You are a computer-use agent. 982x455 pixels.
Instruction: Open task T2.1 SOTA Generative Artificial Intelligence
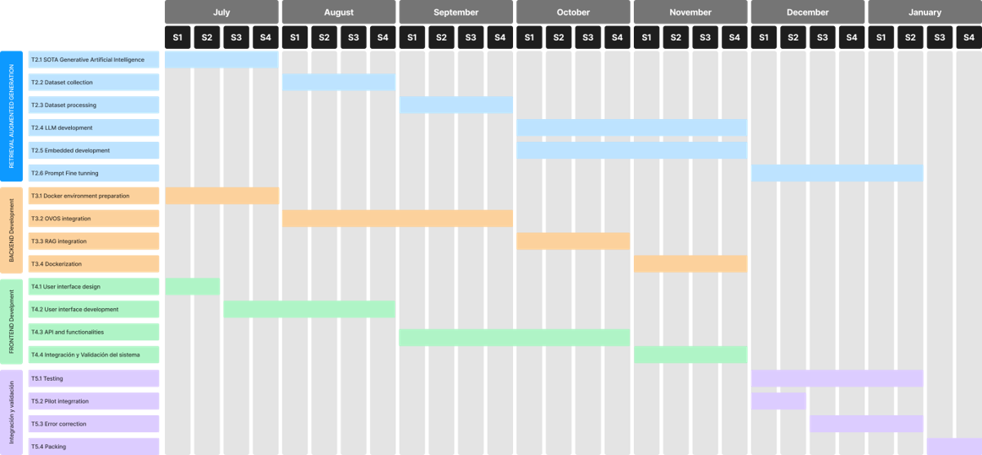94,60
